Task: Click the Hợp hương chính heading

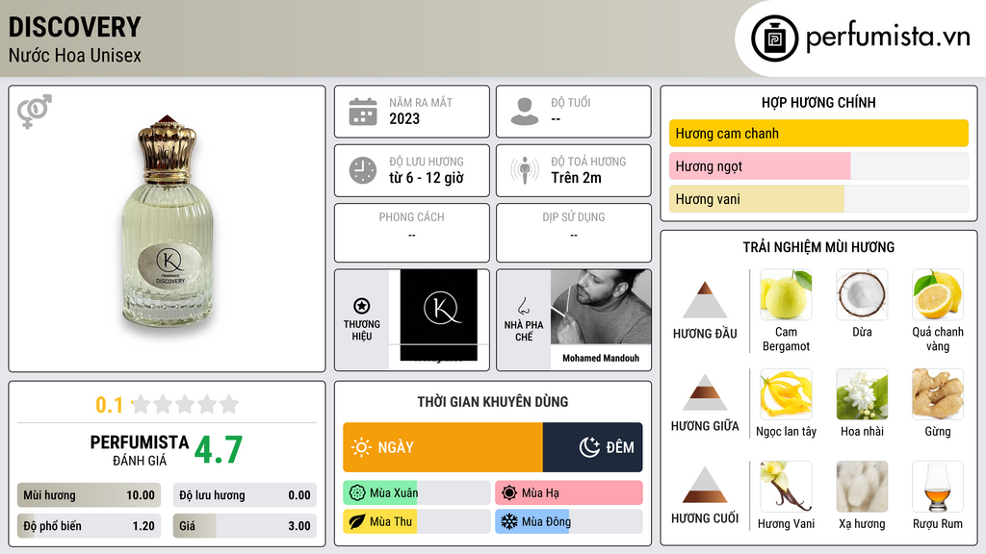Action: click(818, 102)
